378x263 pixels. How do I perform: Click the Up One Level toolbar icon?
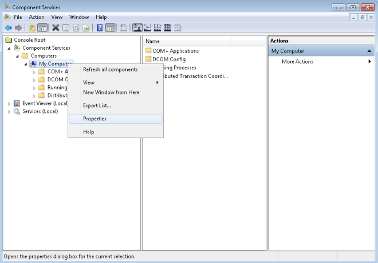(x=32, y=28)
